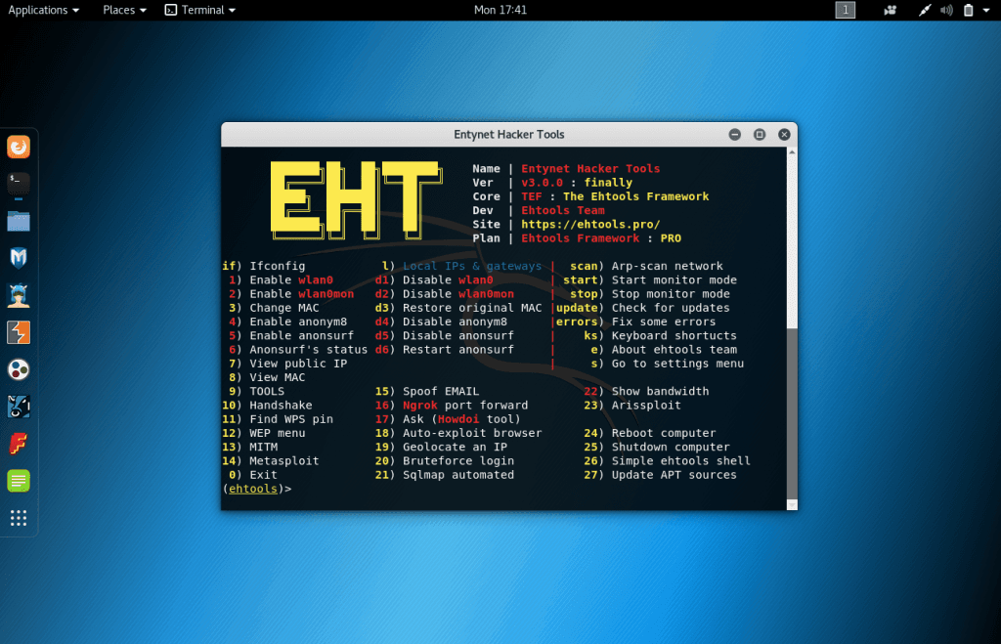Click 'Ngrok port forward' option text

[x=464, y=406]
